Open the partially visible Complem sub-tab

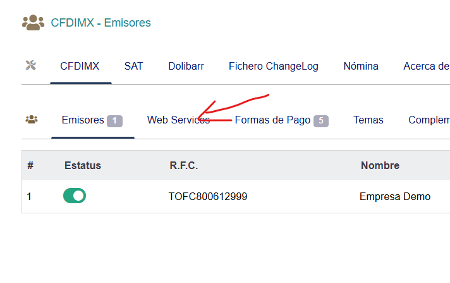point(429,120)
